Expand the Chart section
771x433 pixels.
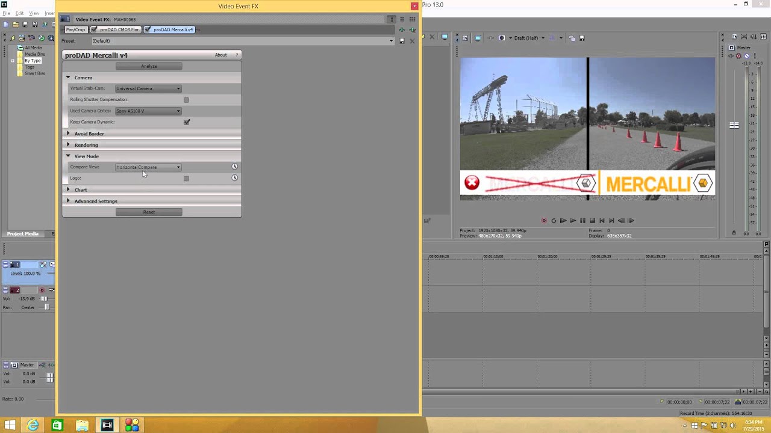[68, 190]
